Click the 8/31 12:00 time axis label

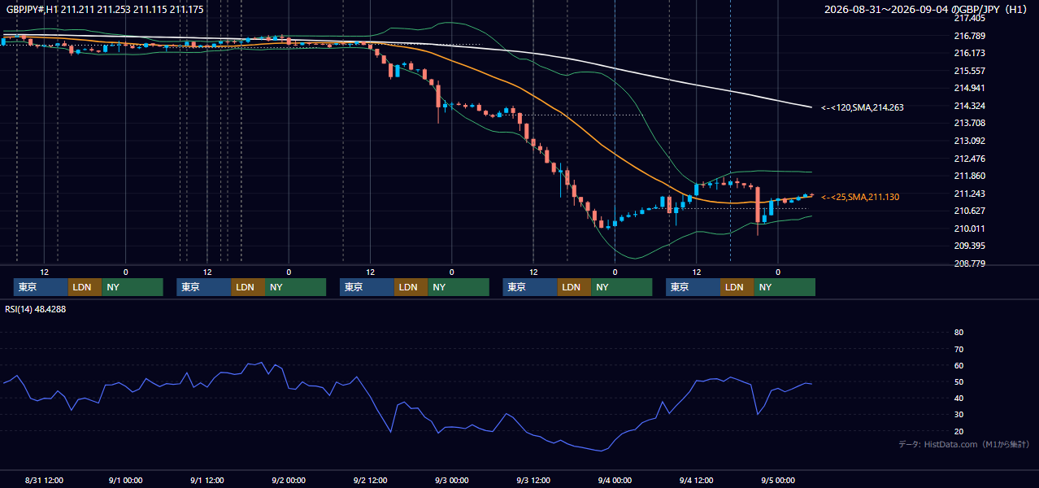pos(44,481)
